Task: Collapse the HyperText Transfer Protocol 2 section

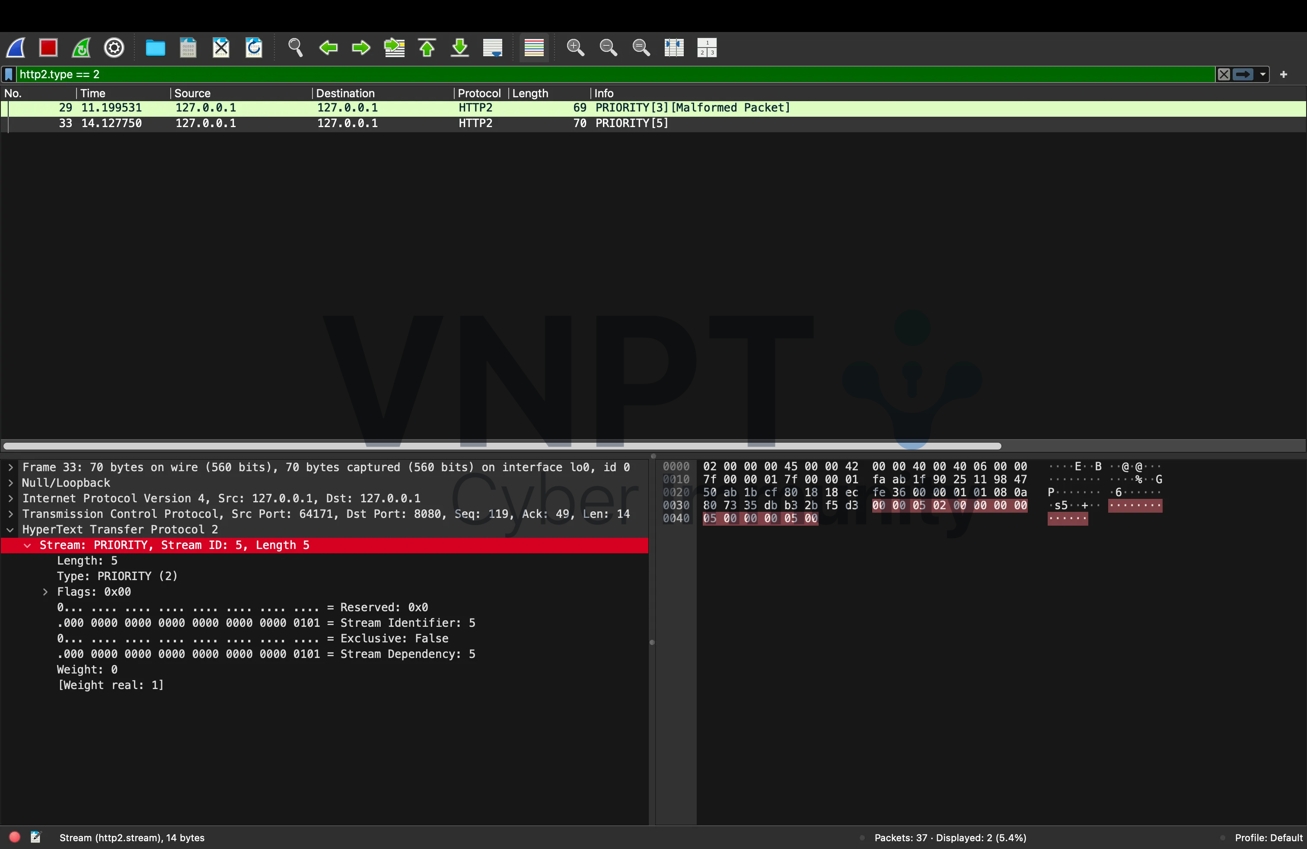Action: point(10,530)
